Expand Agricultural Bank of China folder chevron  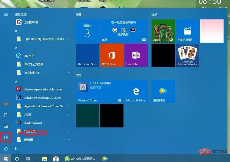click(x=69, y=106)
